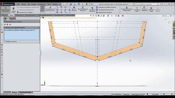Open the Инструменты menu
Screen dimensions: 175x98
click(42, 4)
